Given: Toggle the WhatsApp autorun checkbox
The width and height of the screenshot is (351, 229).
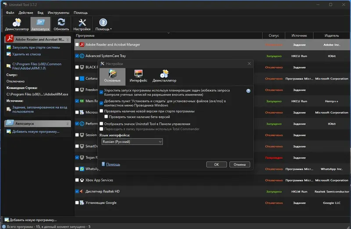Looking at the screenshot, I should pyautogui.click(x=77, y=169).
